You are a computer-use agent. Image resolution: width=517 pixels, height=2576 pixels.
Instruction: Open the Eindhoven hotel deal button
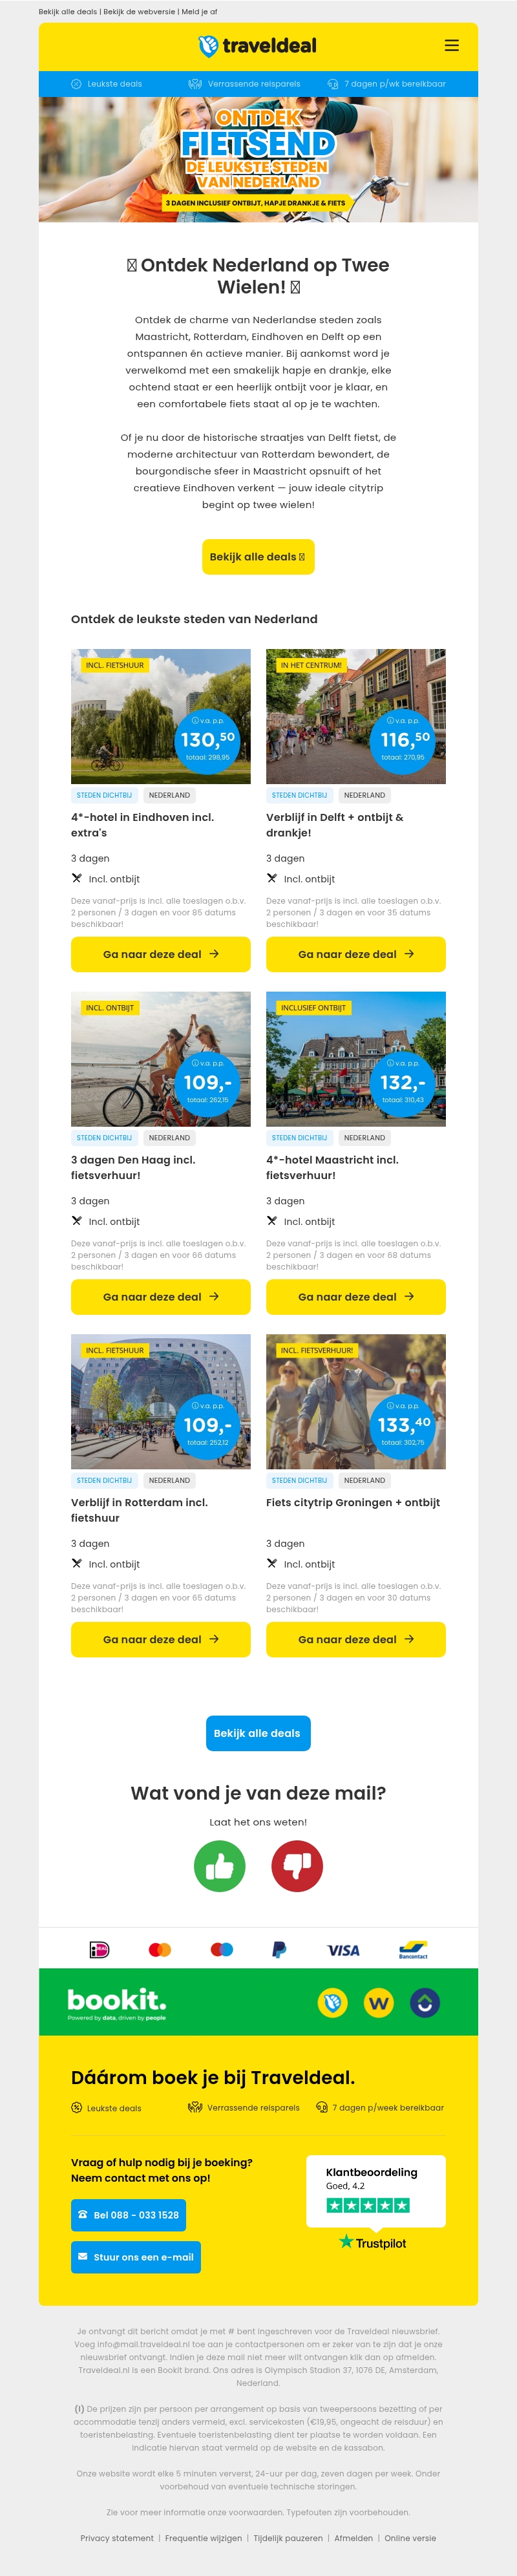tap(160, 954)
